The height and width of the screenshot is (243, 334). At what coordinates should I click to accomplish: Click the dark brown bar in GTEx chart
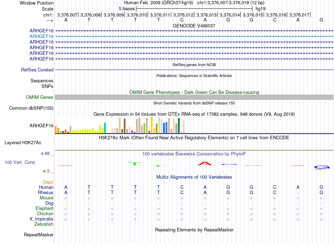click(124, 126)
